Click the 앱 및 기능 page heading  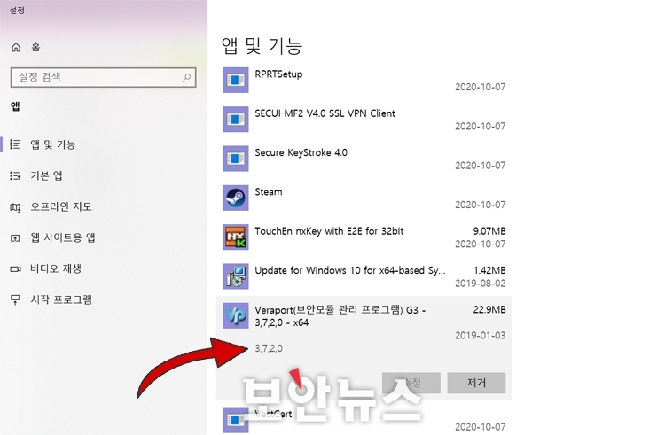click(x=262, y=46)
